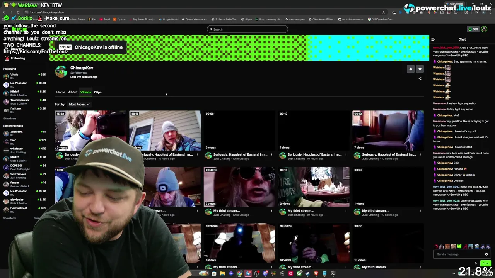Open the chat settings gear icon
Image resolution: width=495 pixels, height=278 pixels.
pos(476,263)
